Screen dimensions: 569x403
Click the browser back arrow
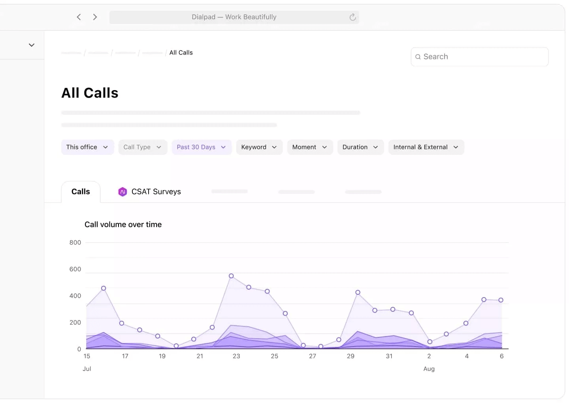(x=79, y=17)
